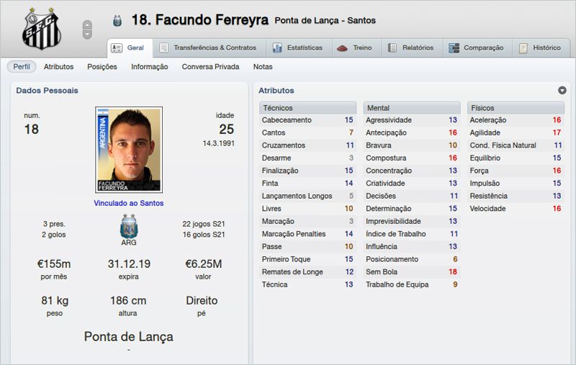Image resolution: width=576 pixels, height=365 pixels.
Task: Open the Posições sub-tab
Action: click(x=102, y=66)
